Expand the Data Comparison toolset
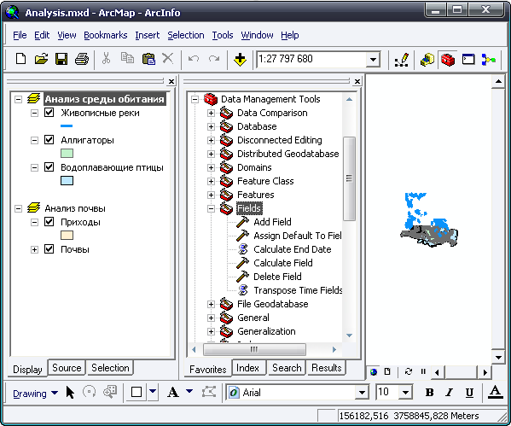This screenshot has width=511, height=426. [x=211, y=114]
